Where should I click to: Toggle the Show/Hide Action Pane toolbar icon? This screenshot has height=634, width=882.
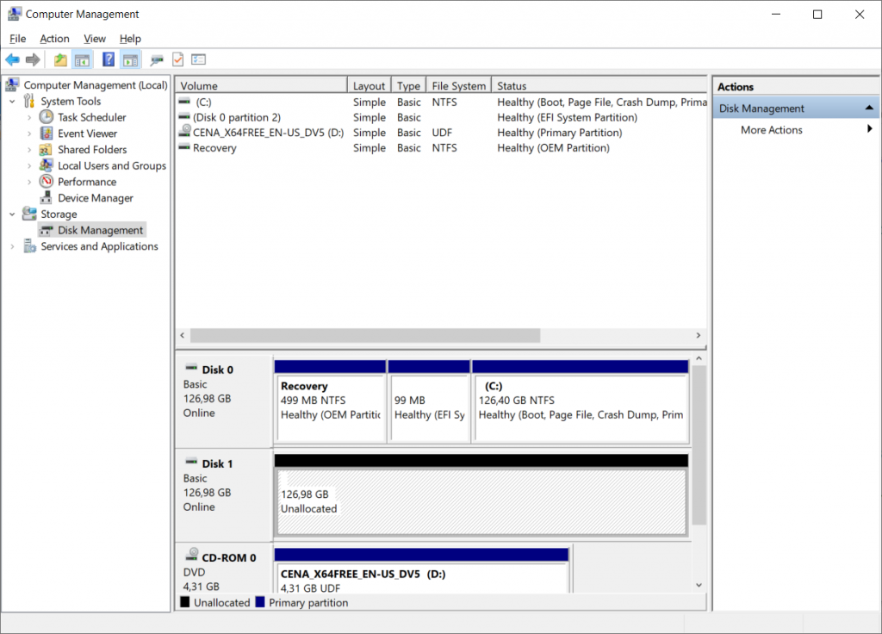tap(131, 59)
